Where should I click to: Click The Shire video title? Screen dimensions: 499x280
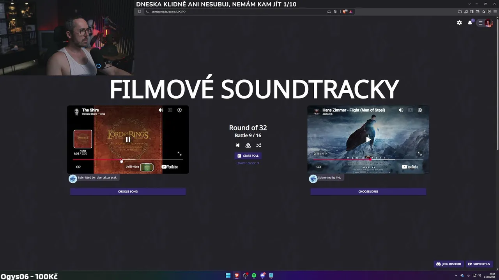click(x=90, y=110)
